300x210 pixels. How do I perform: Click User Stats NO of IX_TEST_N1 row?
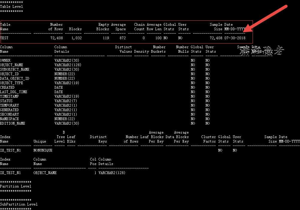(235, 150)
